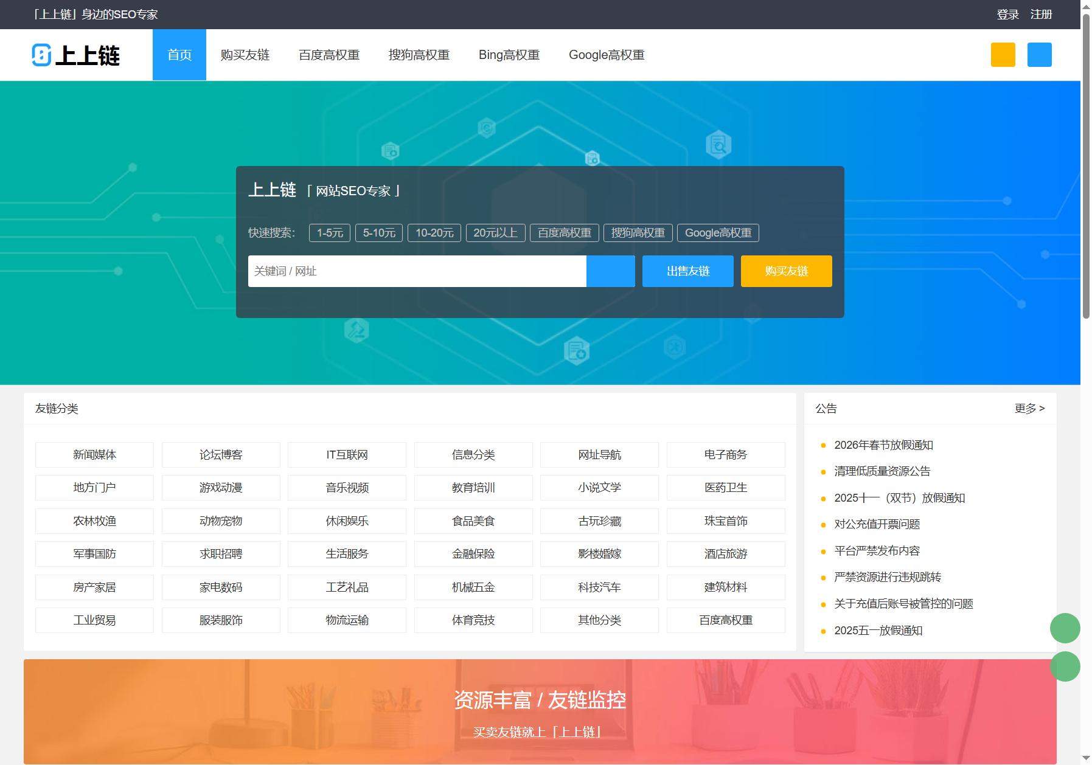Click the 上上链 site logo
The width and height of the screenshot is (1092, 765).
[76, 55]
